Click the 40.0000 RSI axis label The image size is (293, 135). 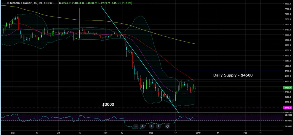288,121
